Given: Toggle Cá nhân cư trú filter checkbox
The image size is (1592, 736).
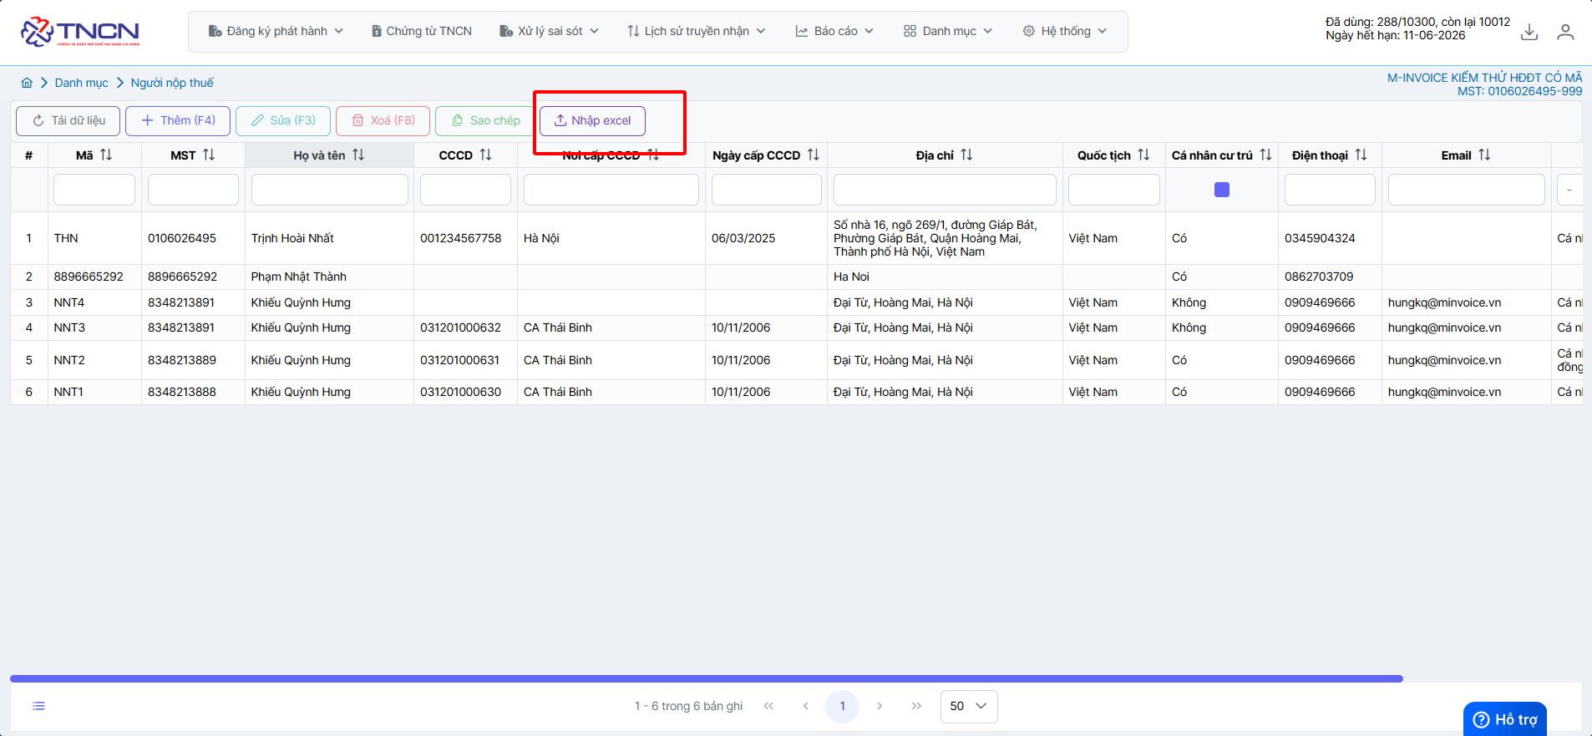Looking at the screenshot, I should 1222,190.
